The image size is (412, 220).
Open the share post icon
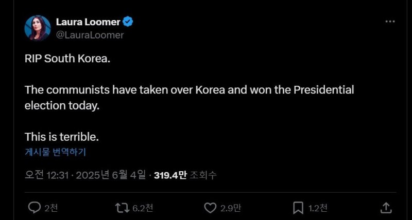(x=386, y=208)
